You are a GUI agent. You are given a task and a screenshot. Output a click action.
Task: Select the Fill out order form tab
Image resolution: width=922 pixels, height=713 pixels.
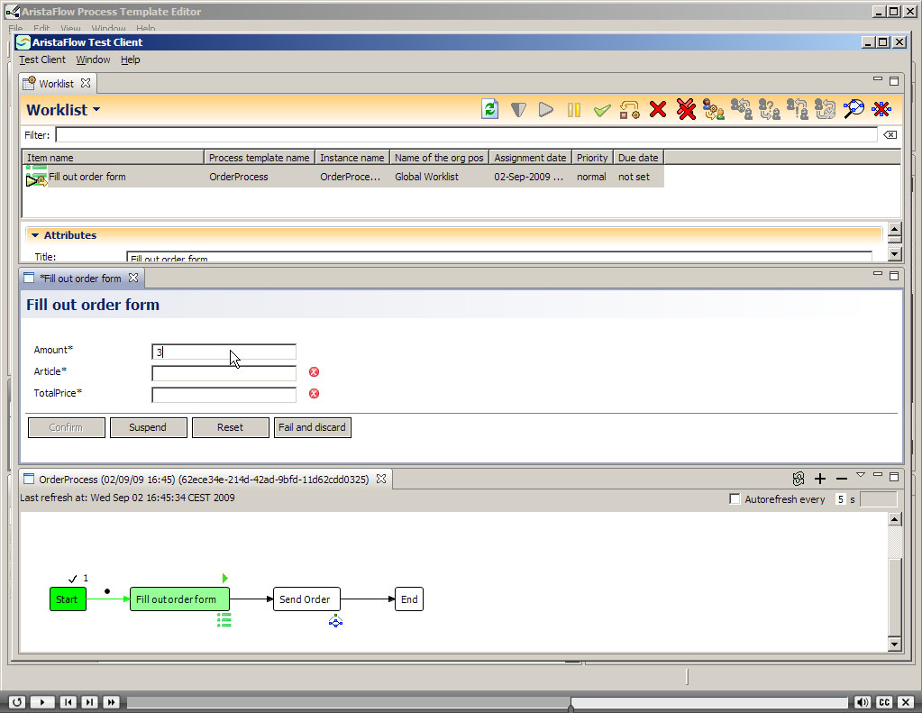point(80,279)
